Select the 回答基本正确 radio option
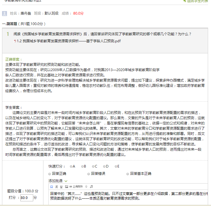Image resolution: width=211 pixels, height=206 pixels. 128,174
